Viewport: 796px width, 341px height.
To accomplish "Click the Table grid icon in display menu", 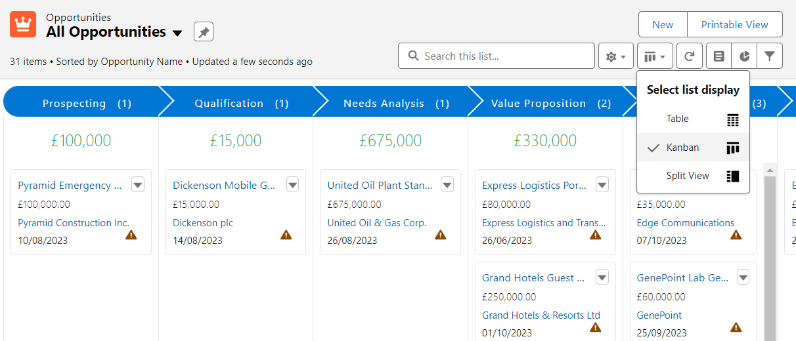I will (x=733, y=120).
